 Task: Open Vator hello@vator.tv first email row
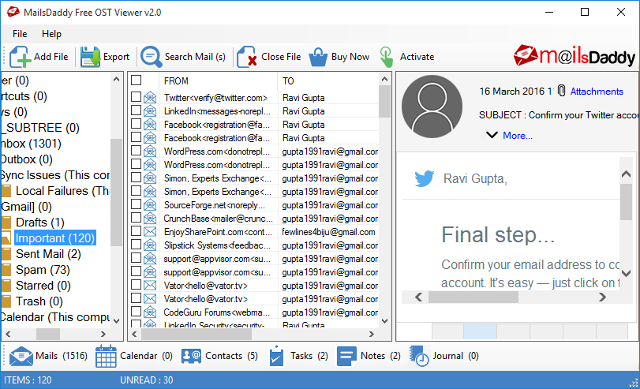[255, 286]
